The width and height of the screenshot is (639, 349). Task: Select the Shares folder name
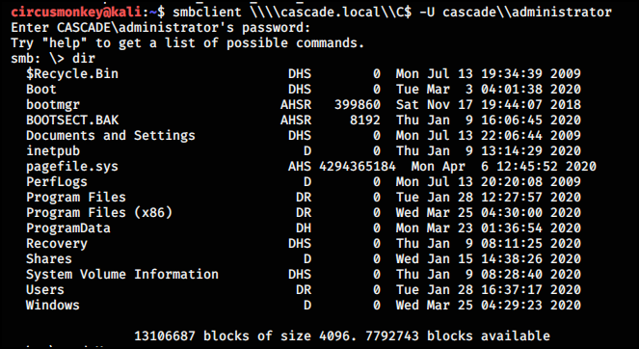(x=49, y=259)
